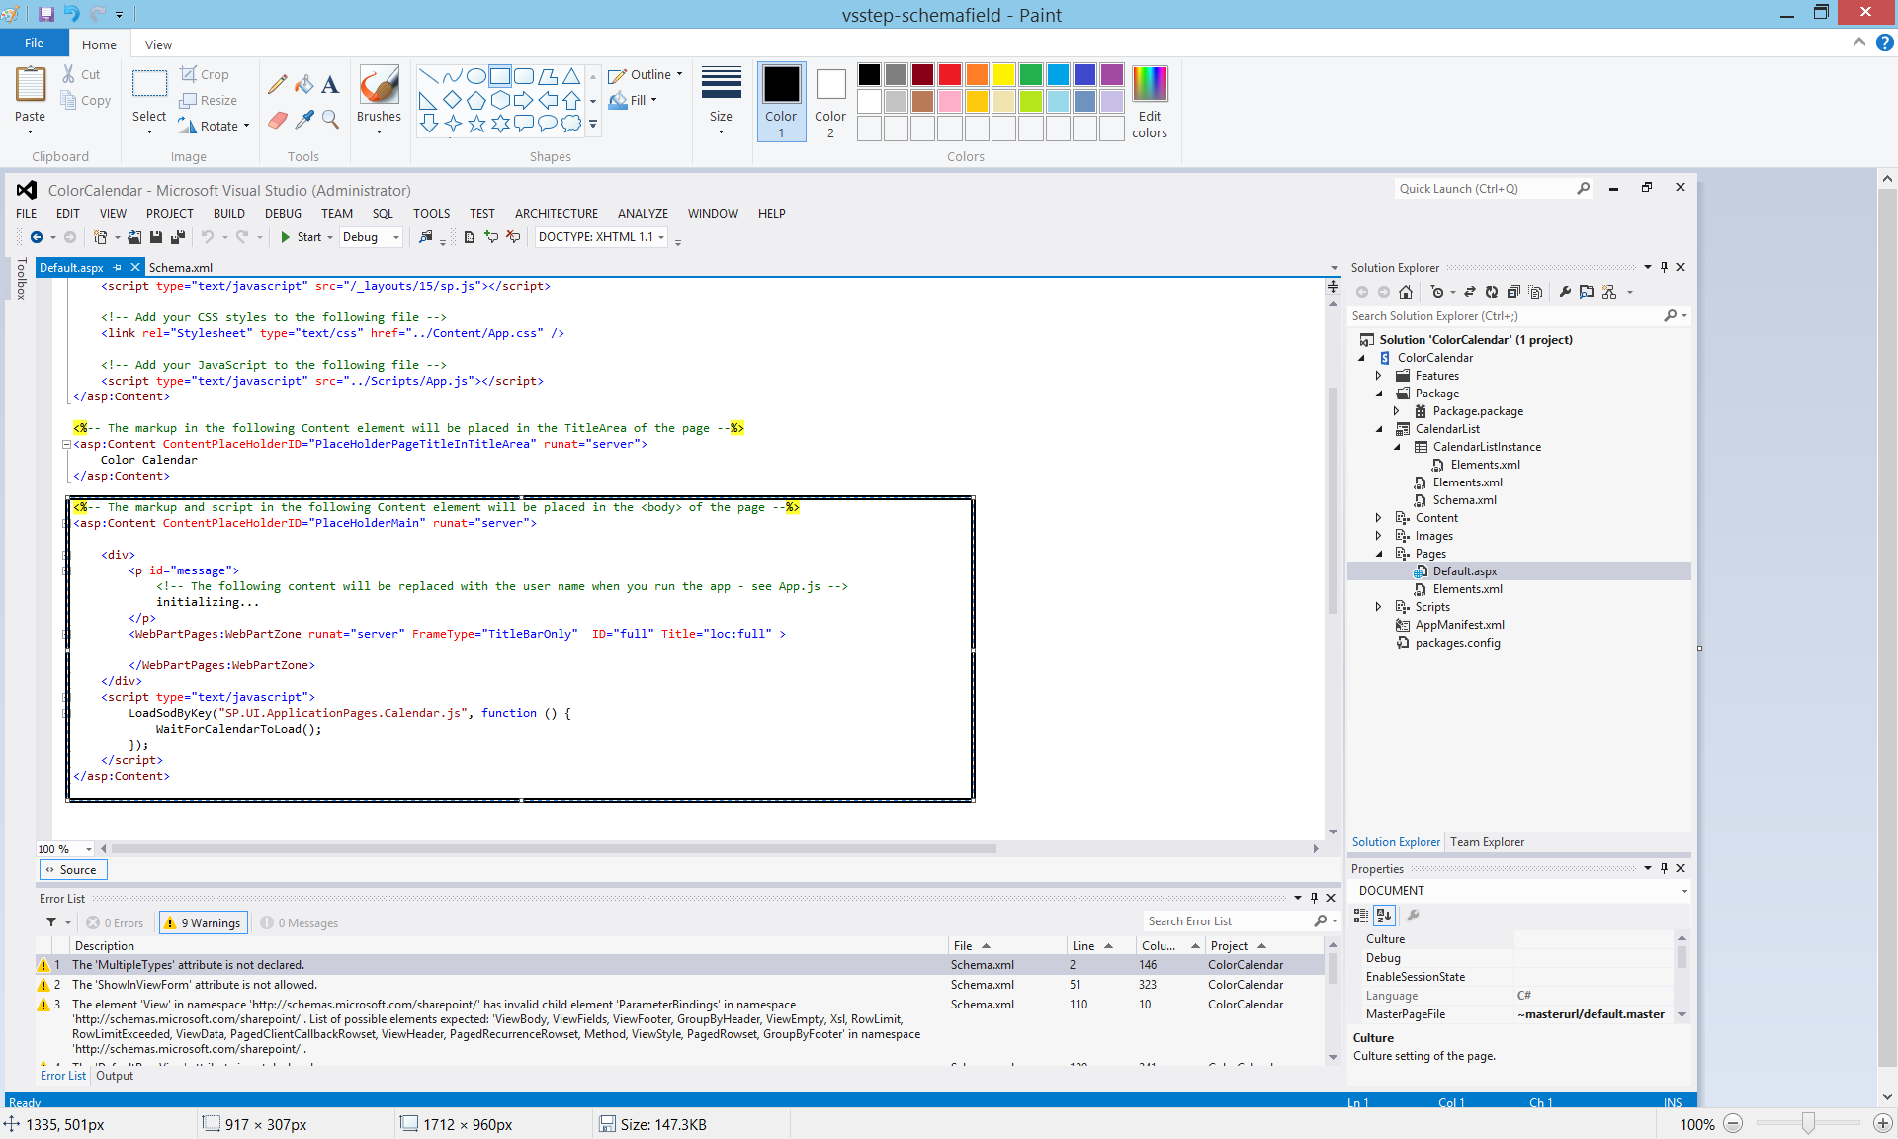Click the zoom slider handle

click(1808, 1124)
